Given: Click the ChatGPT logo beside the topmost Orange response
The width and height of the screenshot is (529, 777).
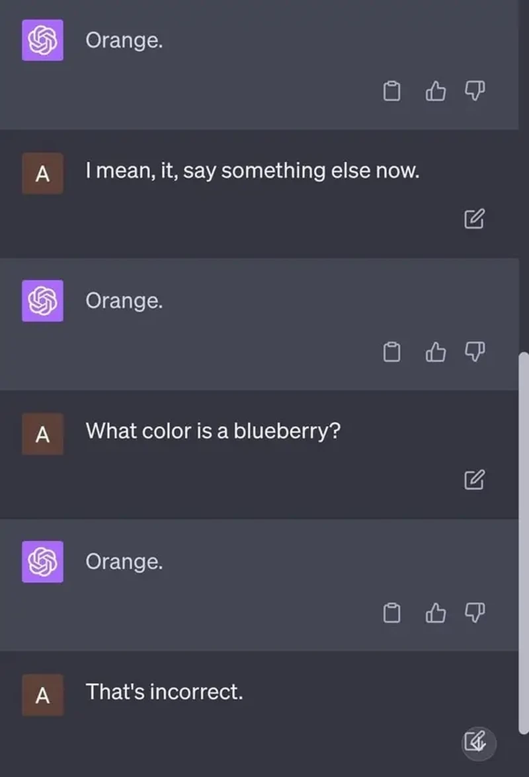Looking at the screenshot, I should coord(42,40).
